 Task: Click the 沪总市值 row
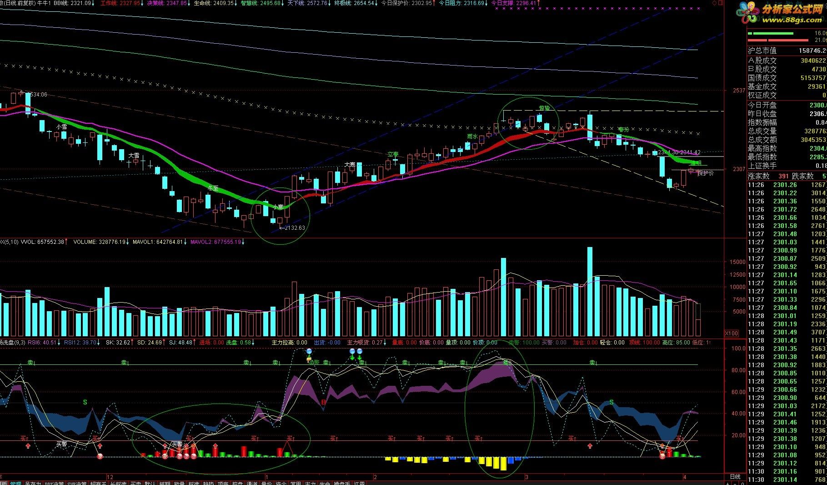pos(787,51)
